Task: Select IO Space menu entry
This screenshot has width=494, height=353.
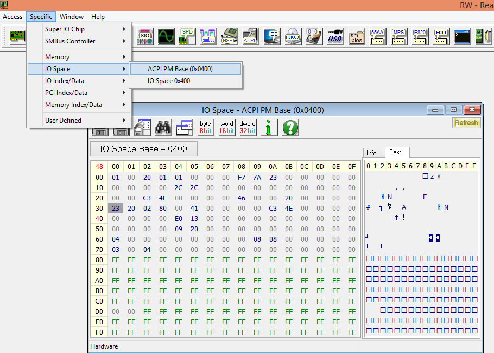Action: pyautogui.click(x=79, y=69)
